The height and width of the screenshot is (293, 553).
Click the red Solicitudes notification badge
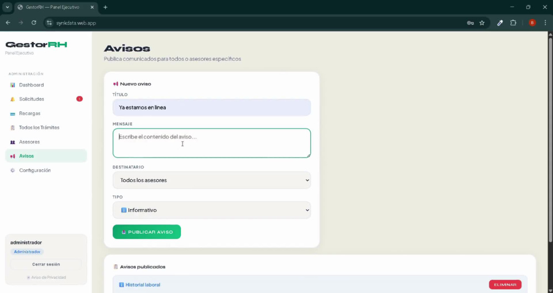79,99
